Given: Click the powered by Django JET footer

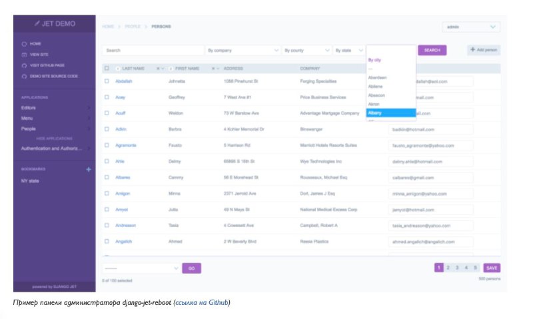Looking at the screenshot, I should [55, 287].
